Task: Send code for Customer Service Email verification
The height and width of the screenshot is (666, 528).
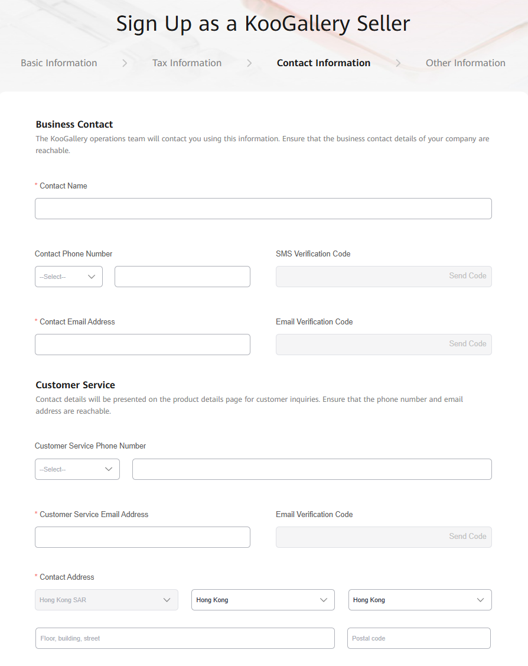Action: point(467,537)
